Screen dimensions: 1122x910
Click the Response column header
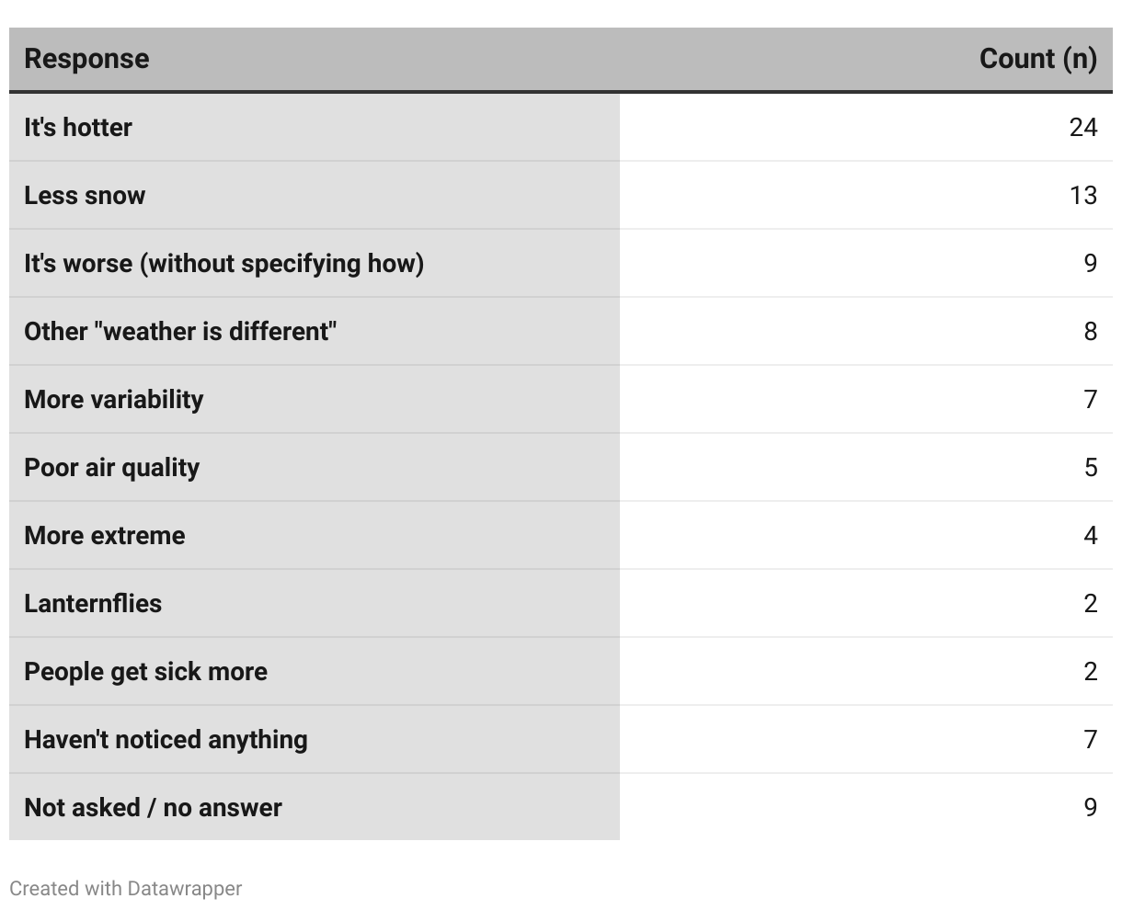86,59
